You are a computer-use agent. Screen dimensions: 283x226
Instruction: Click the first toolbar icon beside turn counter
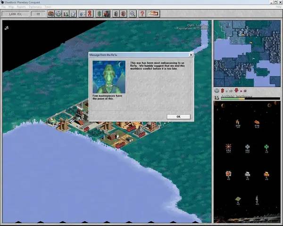[51, 14]
